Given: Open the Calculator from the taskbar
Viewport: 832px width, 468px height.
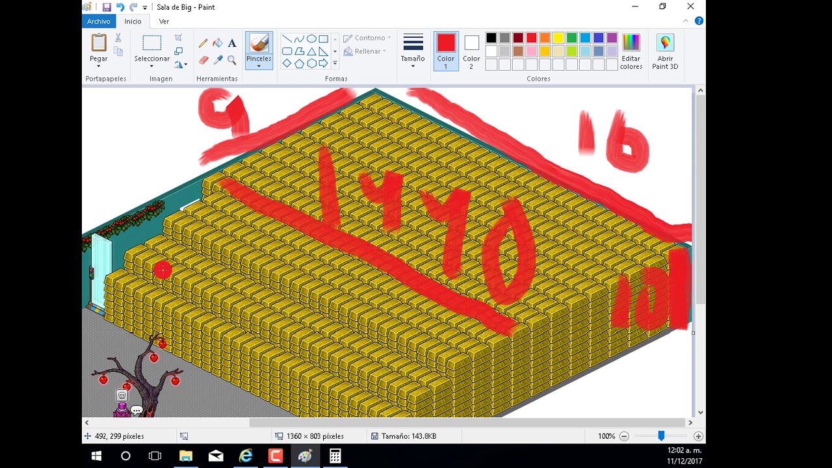Looking at the screenshot, I should click(x=335, y=456).
